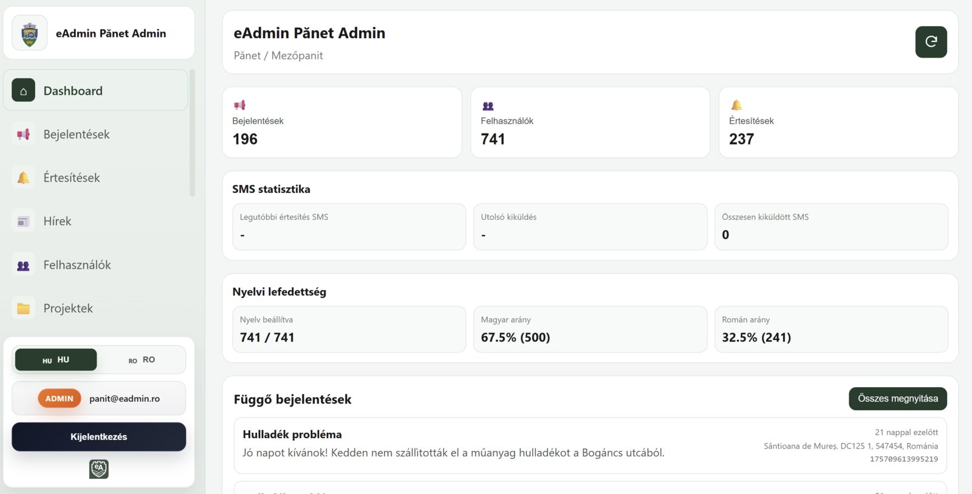
Task: Click the users icon in the Felhasználók card
Action: coord(488,106)
